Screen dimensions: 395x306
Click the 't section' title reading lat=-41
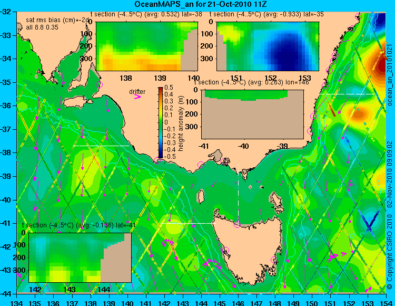tap(79, 225)
